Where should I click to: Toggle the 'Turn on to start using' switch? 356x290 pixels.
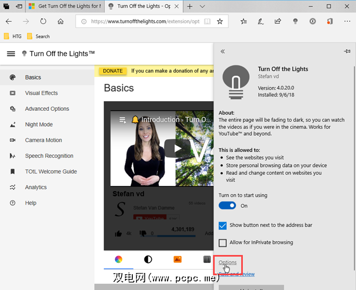pos(227,206)
